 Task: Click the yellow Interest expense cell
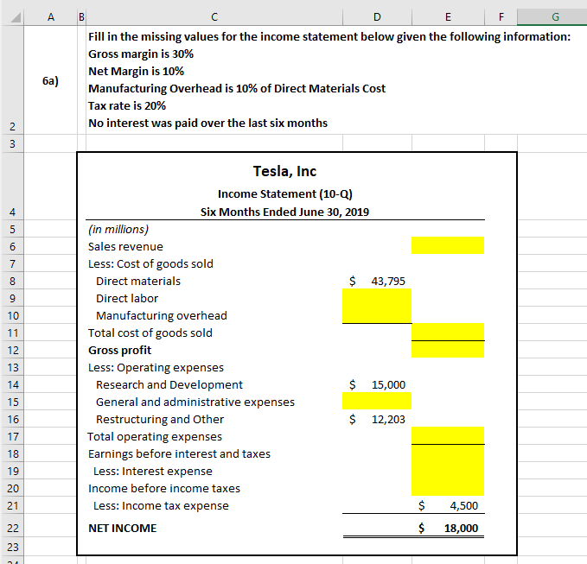tap(448, 471)
